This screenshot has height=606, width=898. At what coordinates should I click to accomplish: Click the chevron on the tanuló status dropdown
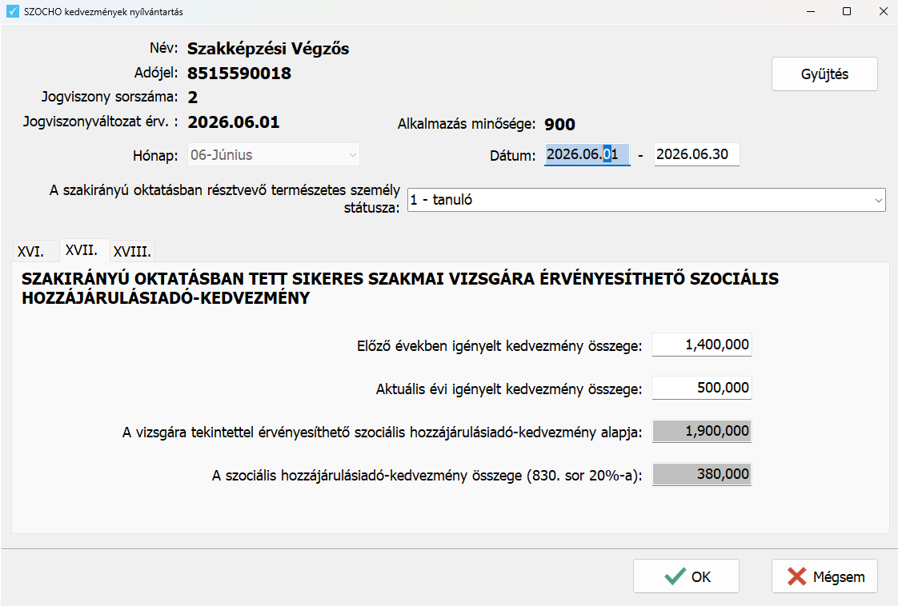click(x=877, y=200)
